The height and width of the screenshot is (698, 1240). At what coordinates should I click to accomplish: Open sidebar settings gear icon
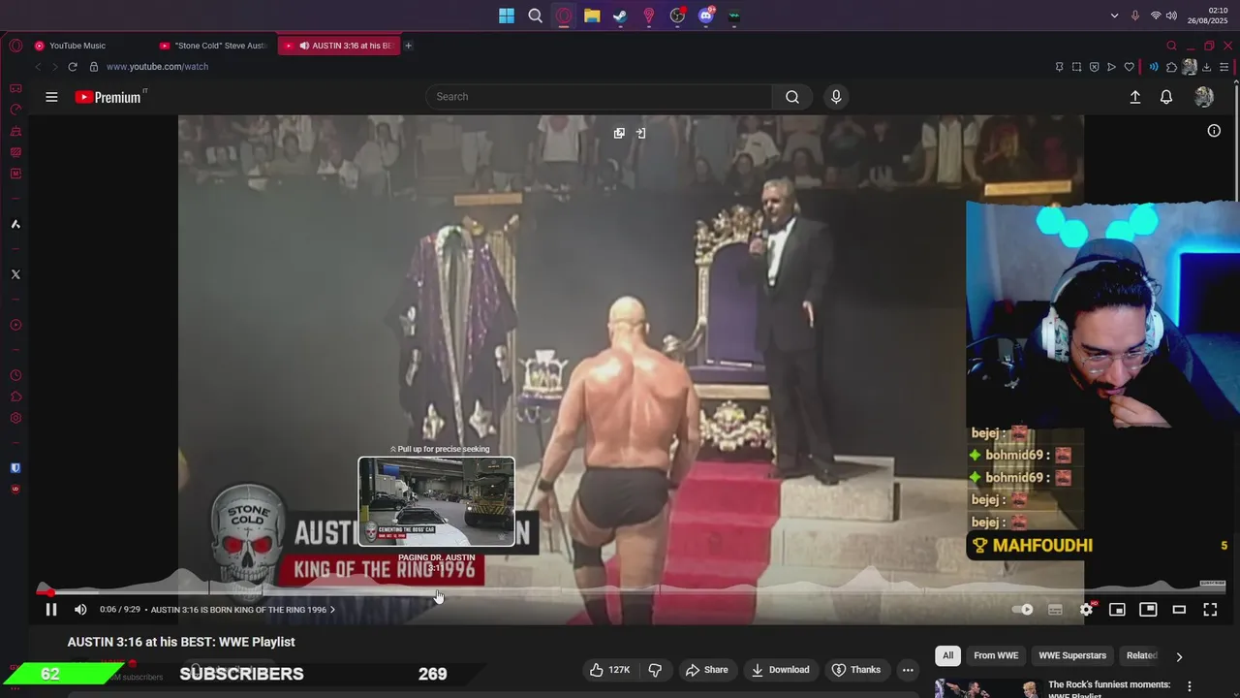coord(15,419)
